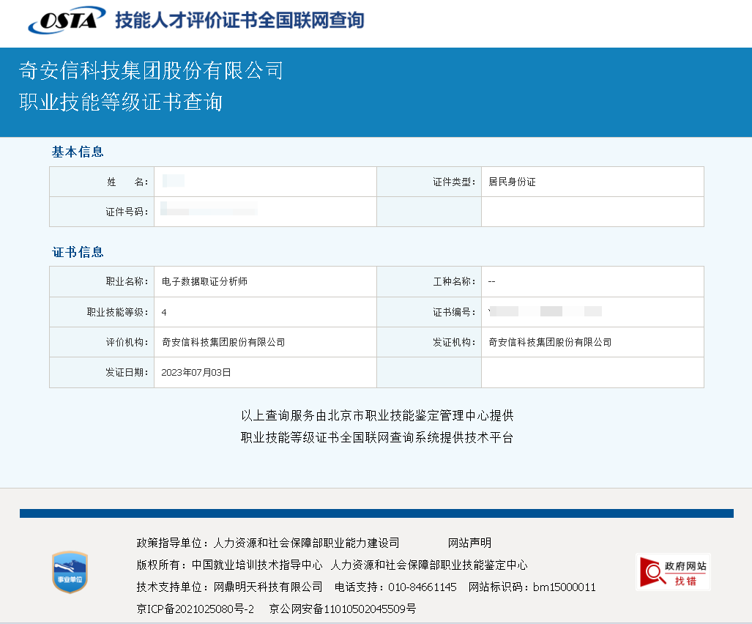Viewport: 752px width, 624px height.
Task: Click the 技能人才评价证书全国联网查询 site title
Action: click(x=239, y=20)
